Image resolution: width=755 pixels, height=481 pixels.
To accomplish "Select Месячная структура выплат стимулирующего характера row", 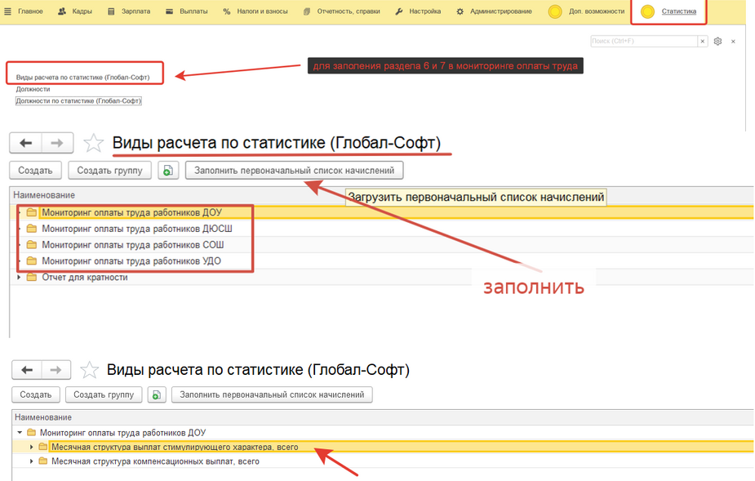I will [174, 447].
